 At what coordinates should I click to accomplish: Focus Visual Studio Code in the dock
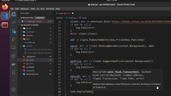pyautogui.click(x=5, y=16)
